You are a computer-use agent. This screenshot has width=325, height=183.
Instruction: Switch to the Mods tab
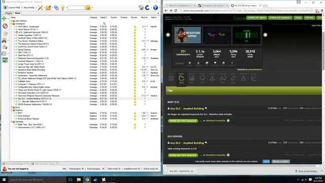pyautogui.click(x=18, y=13)
